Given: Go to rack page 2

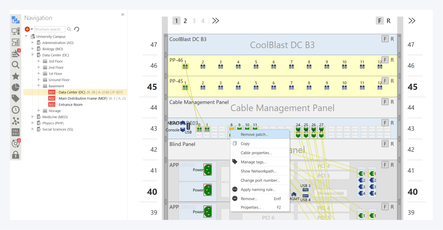Looking at the screenshot, I should pyautogui.click(x=185, y=21).
